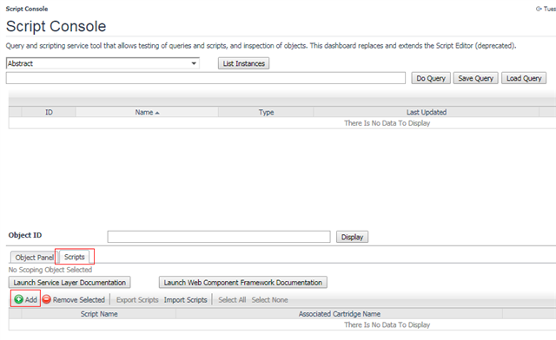
Task: Click Export Scripts in the toolbar
Action: (137, 299)
